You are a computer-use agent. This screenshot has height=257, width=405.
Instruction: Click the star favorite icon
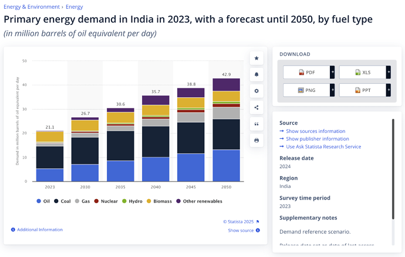point(256,59)
